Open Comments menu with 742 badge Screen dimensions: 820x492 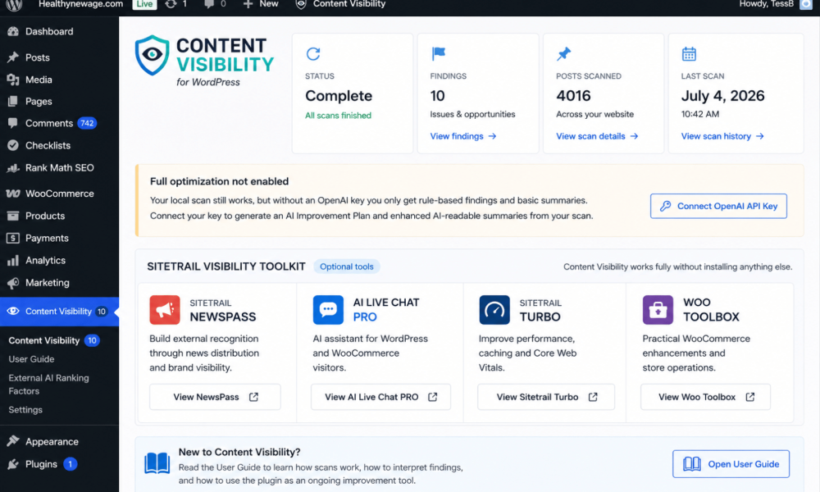[x=59, y=123]
